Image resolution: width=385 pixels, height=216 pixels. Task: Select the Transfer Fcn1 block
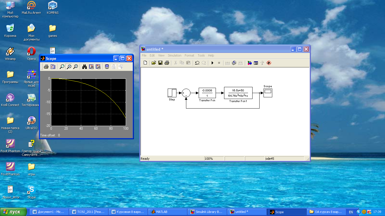click(238, 93)
